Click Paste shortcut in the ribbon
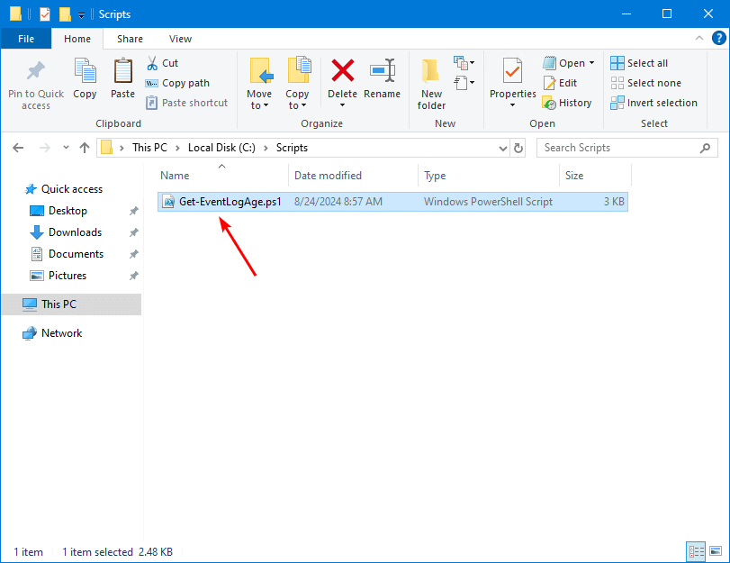730x563 pixels. pos(186,103)
